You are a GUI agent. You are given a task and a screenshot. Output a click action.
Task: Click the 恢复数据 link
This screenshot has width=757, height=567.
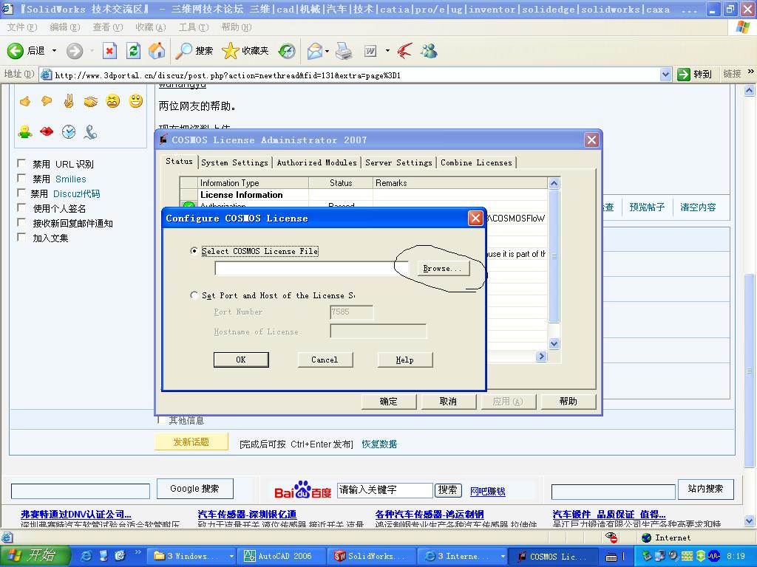tap(379, 444)
